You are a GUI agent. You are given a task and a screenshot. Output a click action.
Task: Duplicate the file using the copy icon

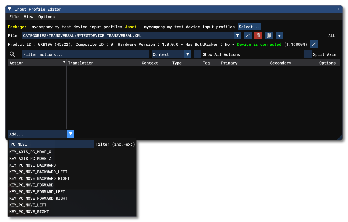(x=269, y=35)
